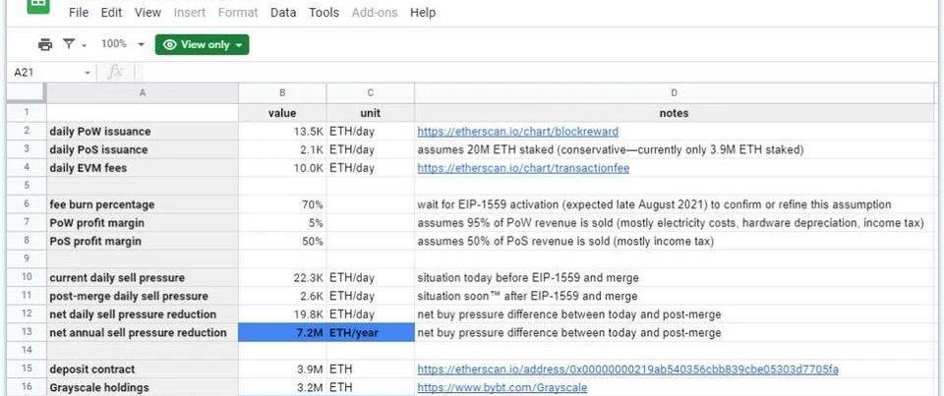
Task: Click the fx formula icon
Action: (x=114, y=72)
